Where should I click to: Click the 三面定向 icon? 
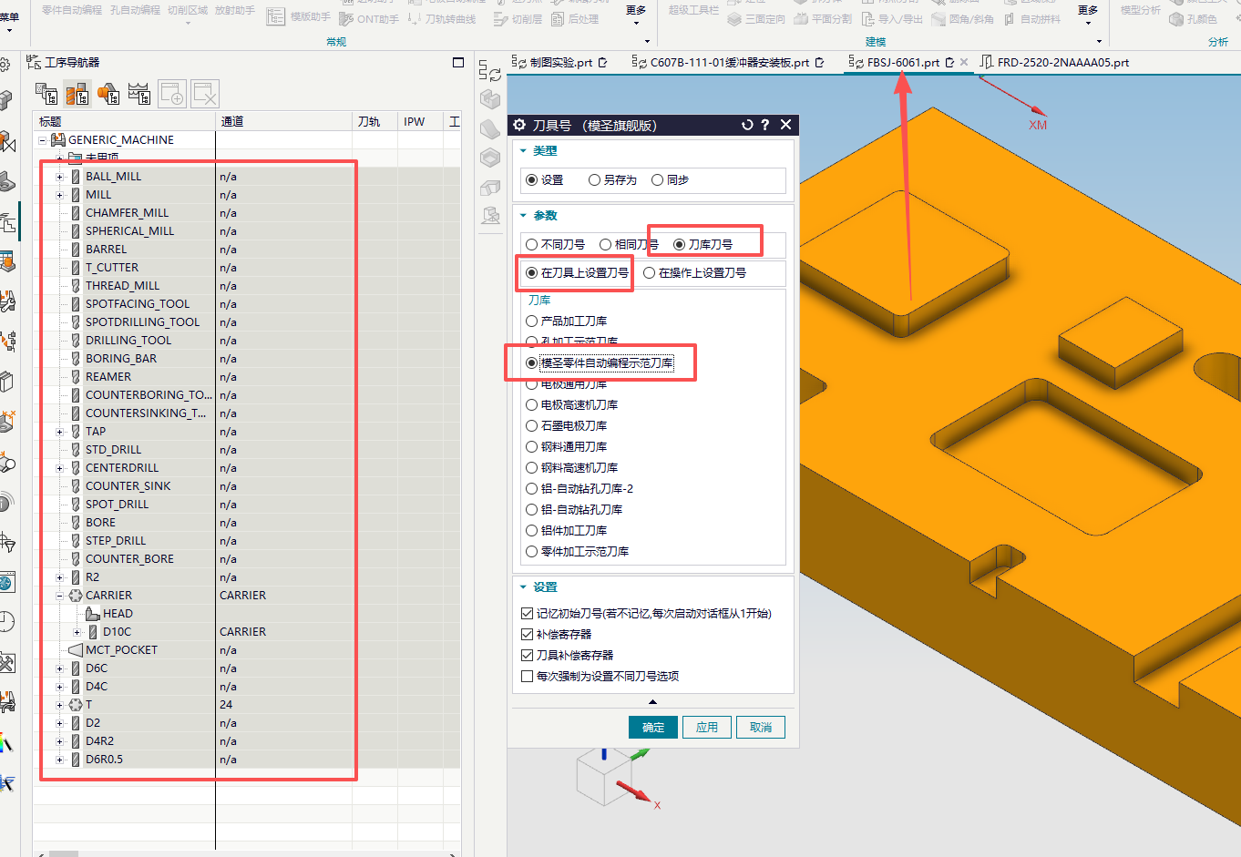click(x=734, y=18)
